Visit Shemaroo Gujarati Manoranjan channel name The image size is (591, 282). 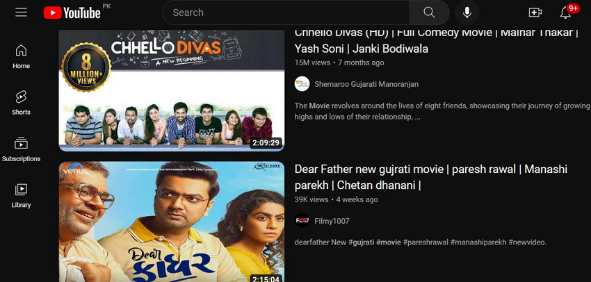click(x=366, y=84)
